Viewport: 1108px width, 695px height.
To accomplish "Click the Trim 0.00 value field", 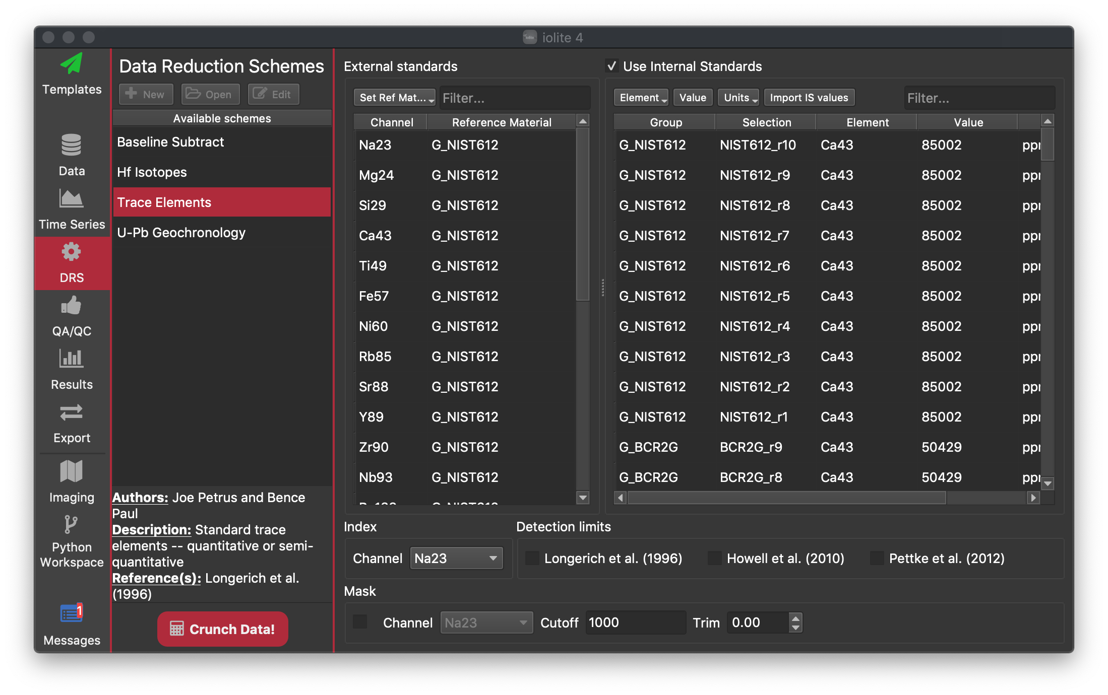I will point(758,622).
